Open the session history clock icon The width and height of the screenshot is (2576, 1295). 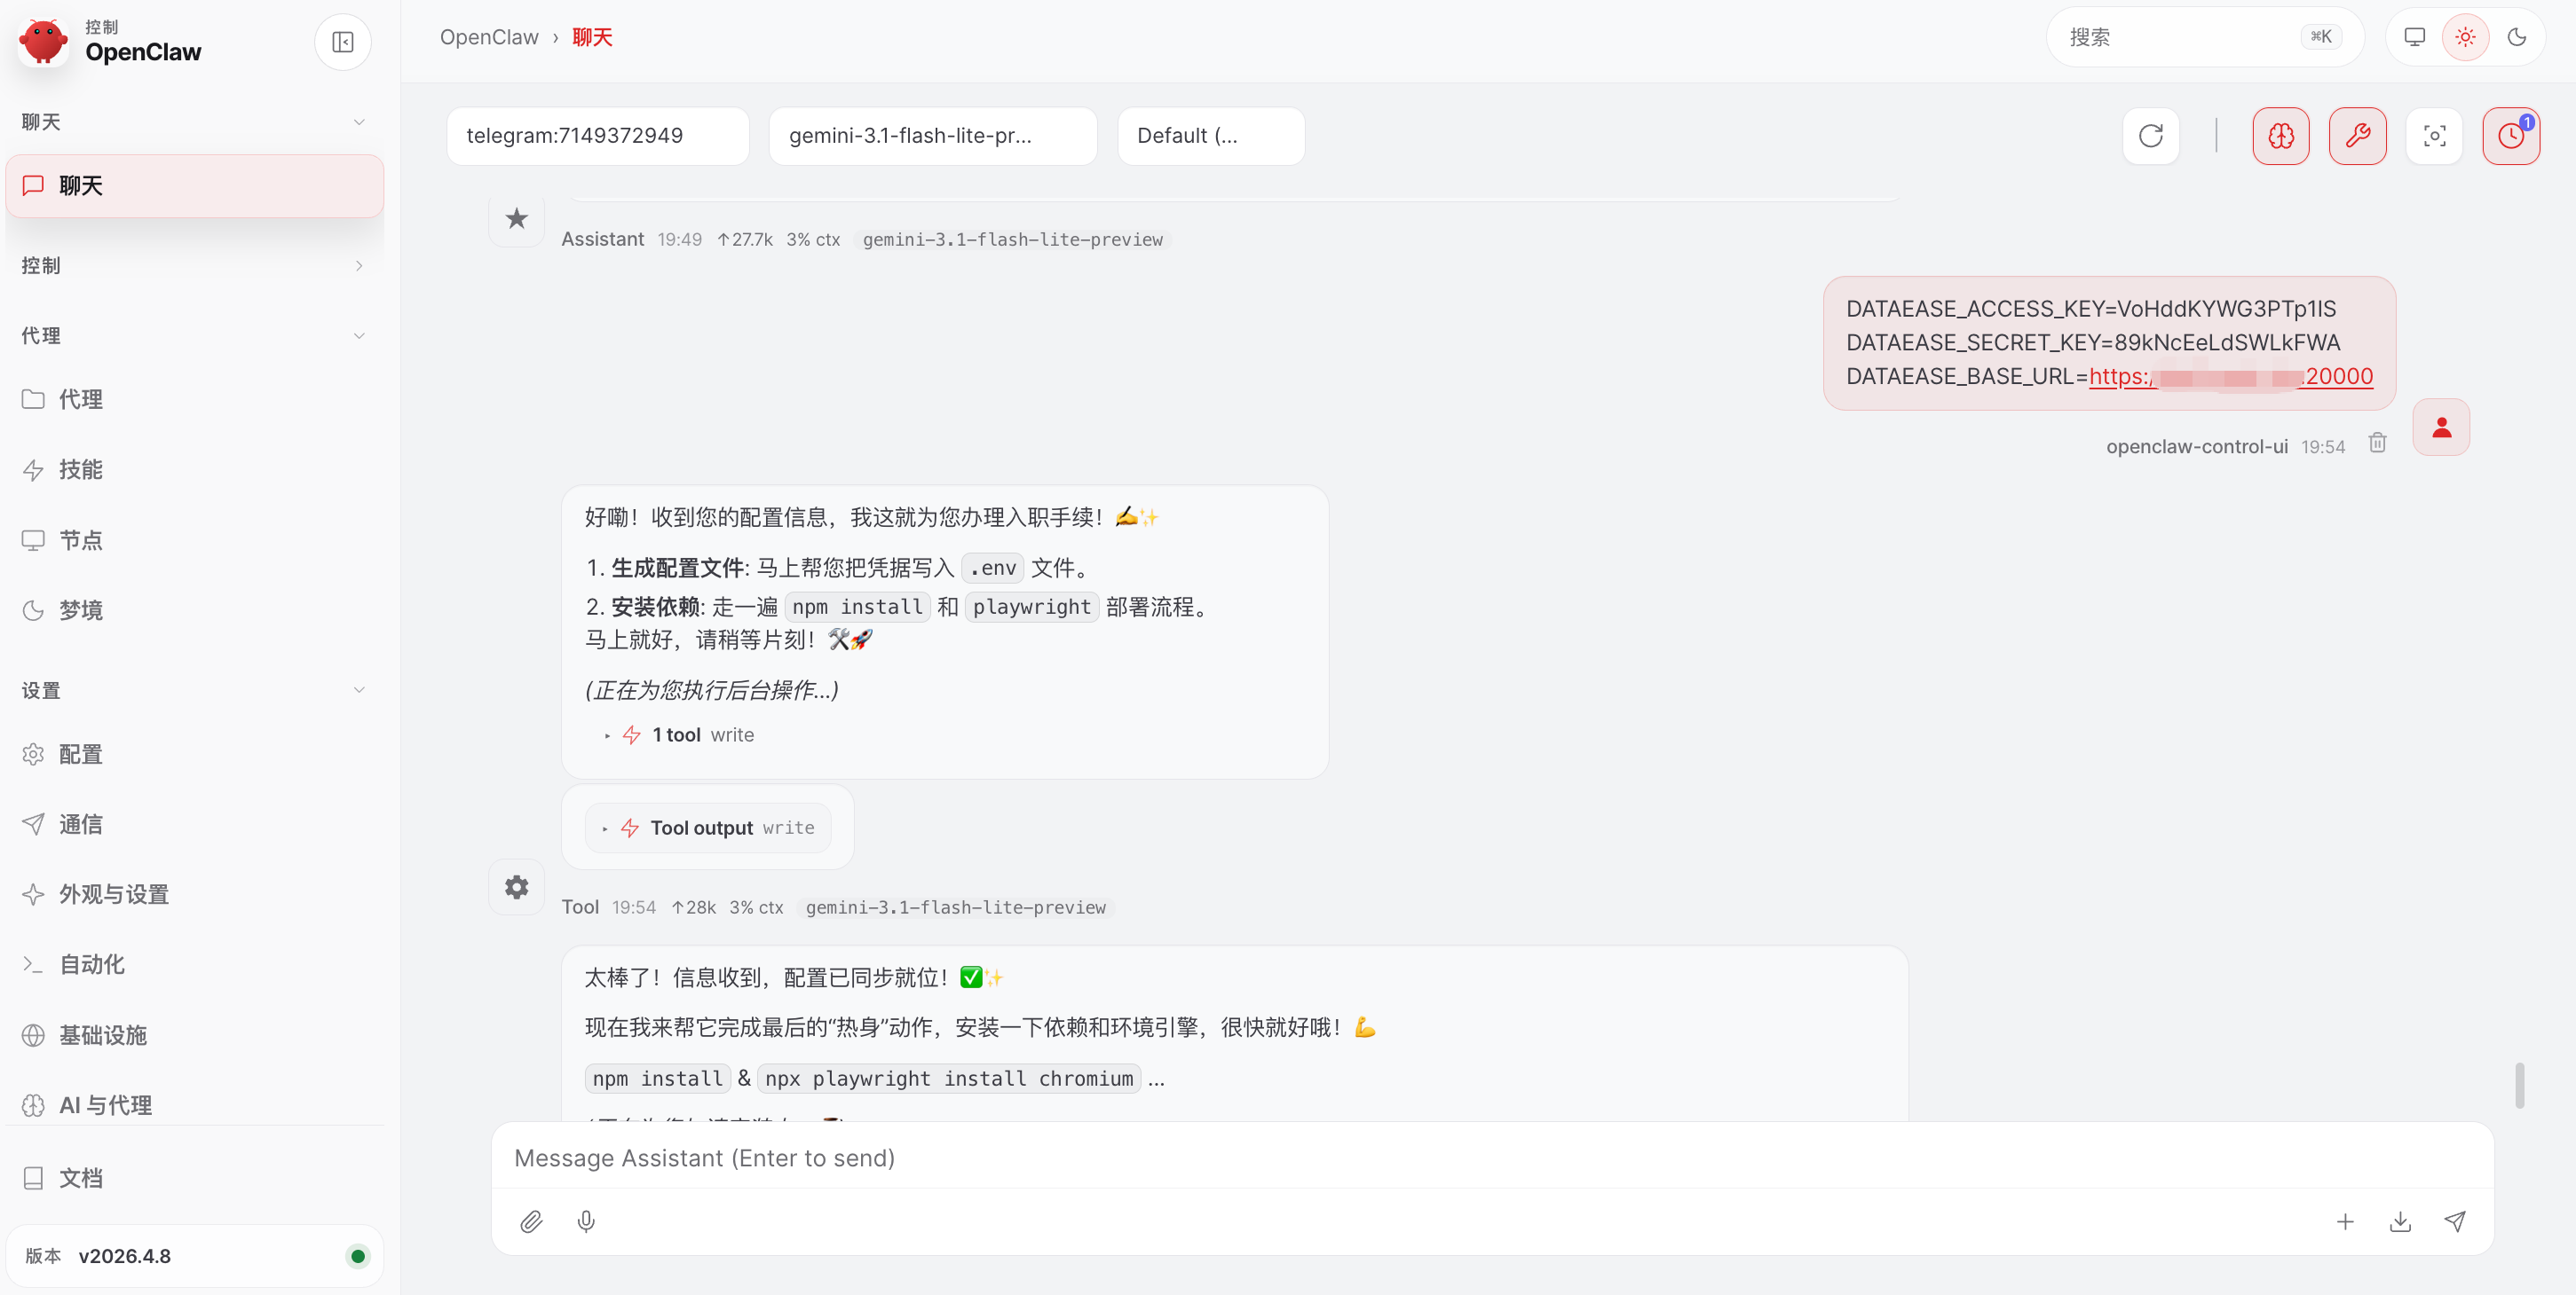point(2510,136)
